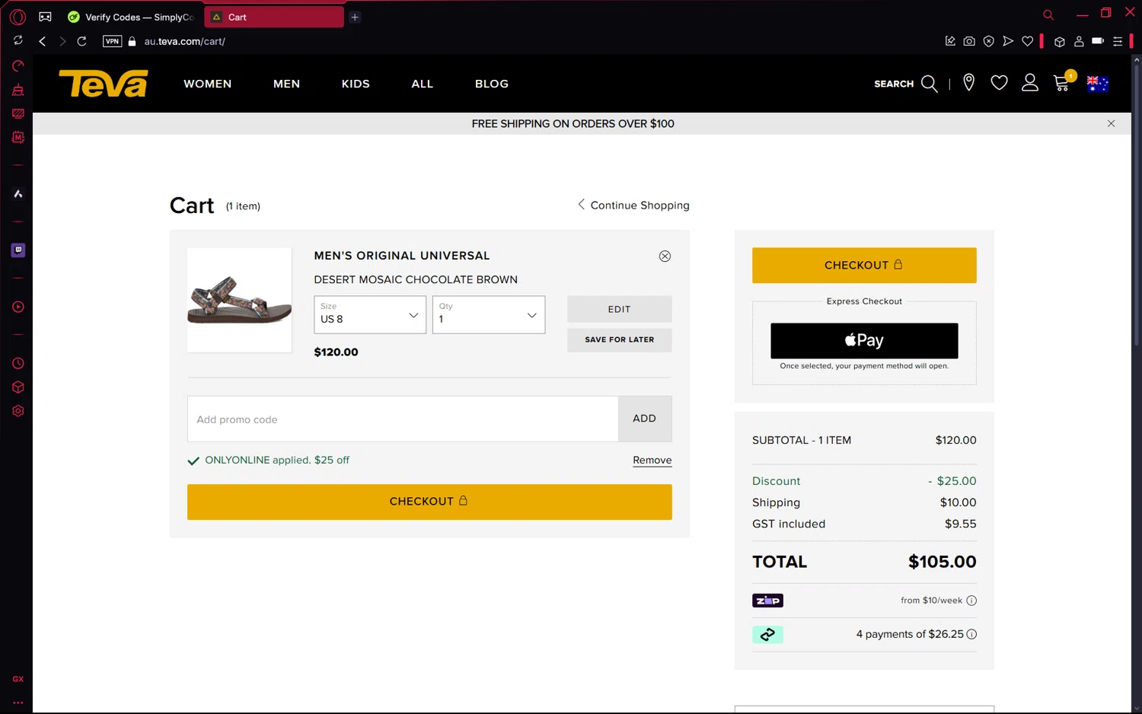Open sidebar settings gear icon
This screenshot has width=1142, height=714.
tap(18, 411)
